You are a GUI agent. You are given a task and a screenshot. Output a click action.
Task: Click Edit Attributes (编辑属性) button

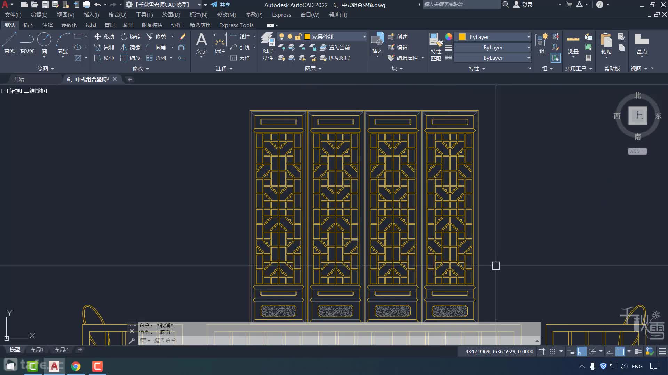point(403,58)
